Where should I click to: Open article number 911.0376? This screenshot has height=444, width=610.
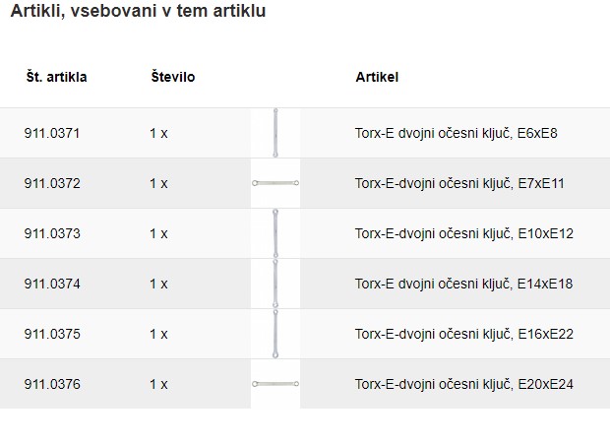coord(52,384)
